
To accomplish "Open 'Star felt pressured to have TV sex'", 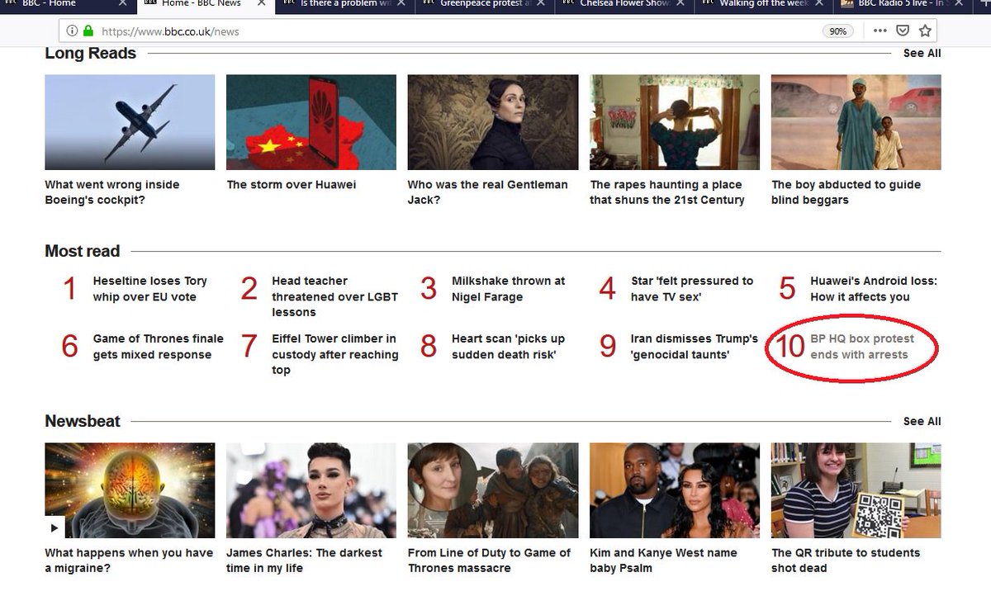I will 692,289.
